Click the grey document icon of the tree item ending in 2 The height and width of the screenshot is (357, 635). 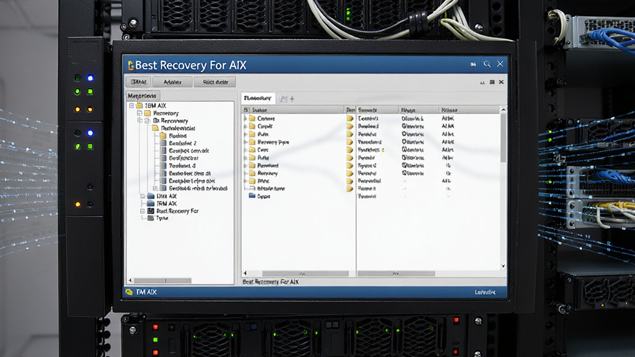[x=163, y=143]
